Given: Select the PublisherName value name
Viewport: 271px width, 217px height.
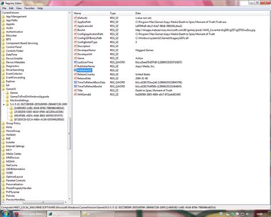Looking at the screenshot, I should pyautogui.click(x=86, y=66).
